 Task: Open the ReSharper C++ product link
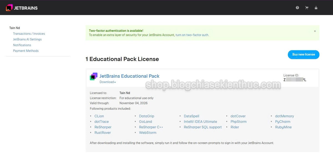(151, 127)
